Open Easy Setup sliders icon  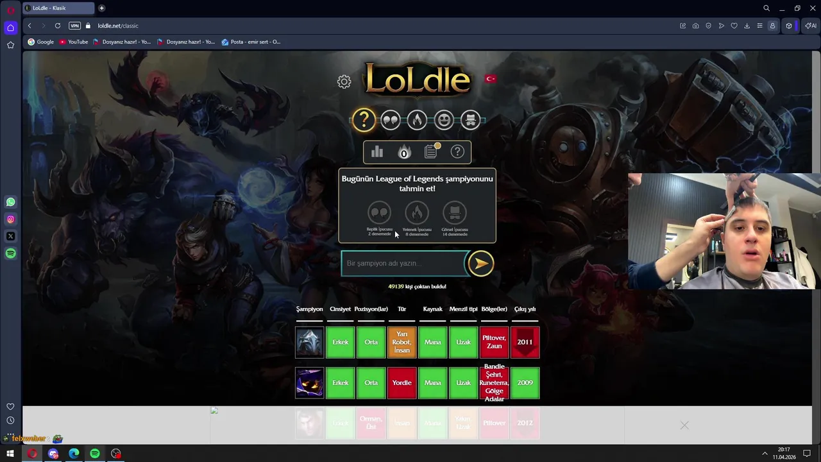pos(759,26)
